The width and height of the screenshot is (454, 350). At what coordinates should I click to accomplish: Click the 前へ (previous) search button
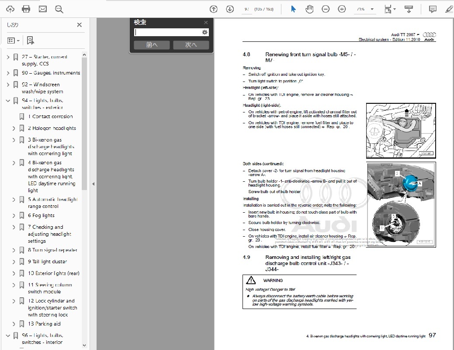[x=152, y=45]
